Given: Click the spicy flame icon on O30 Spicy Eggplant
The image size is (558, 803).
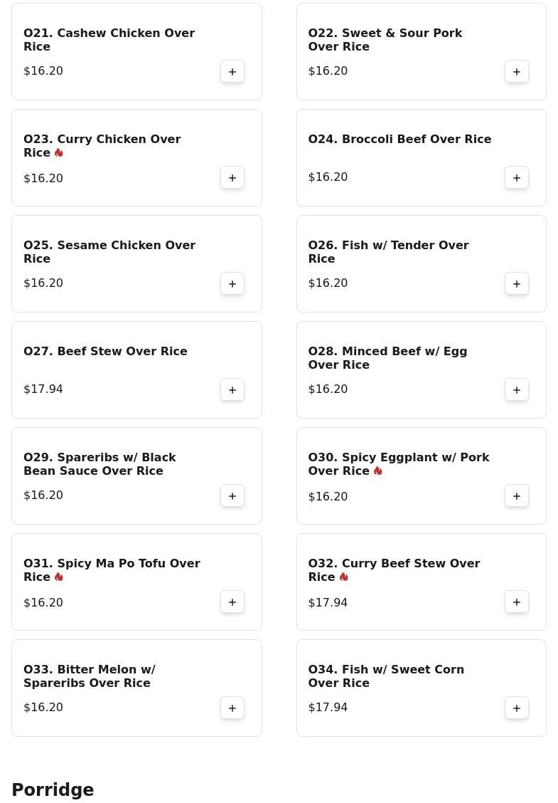Looking at the screenshot, I should pyautogui.click(x=378, y=471).
